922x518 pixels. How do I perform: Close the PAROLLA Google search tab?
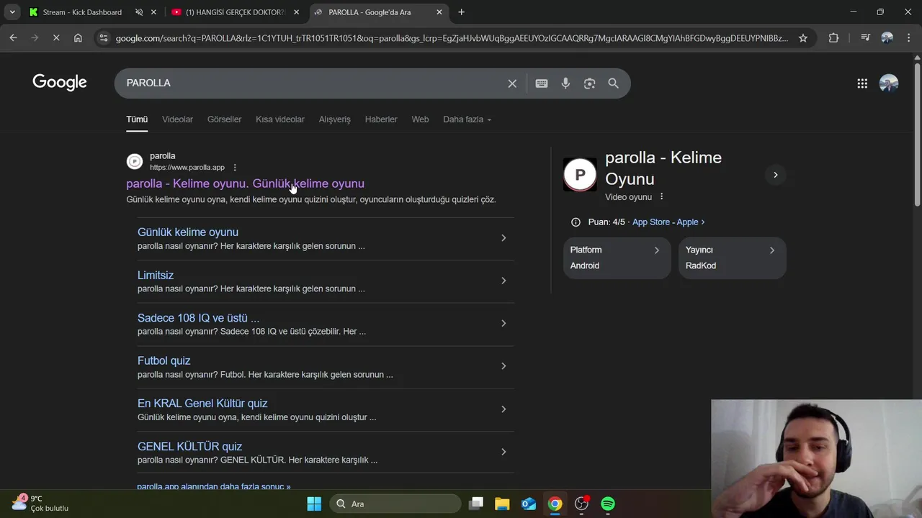click(x=439, y=12)
